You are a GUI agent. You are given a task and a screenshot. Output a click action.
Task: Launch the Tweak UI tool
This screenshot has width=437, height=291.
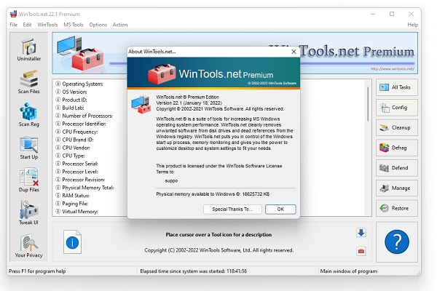(x=28, y=212)
